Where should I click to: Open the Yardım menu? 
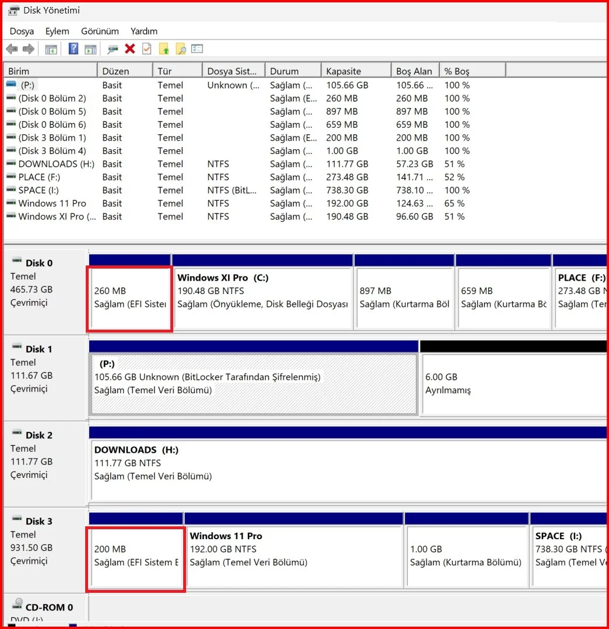click(x=144, y=32)
